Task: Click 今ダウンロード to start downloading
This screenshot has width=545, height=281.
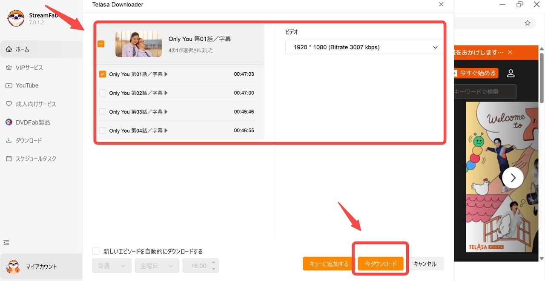Action: pos(380,264)
